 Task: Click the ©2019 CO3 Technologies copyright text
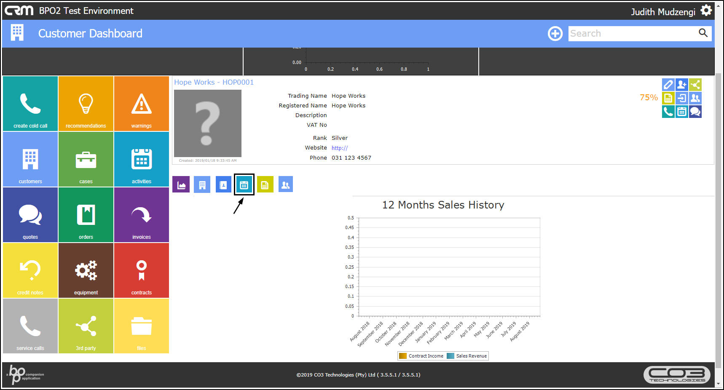click(358, 375)
